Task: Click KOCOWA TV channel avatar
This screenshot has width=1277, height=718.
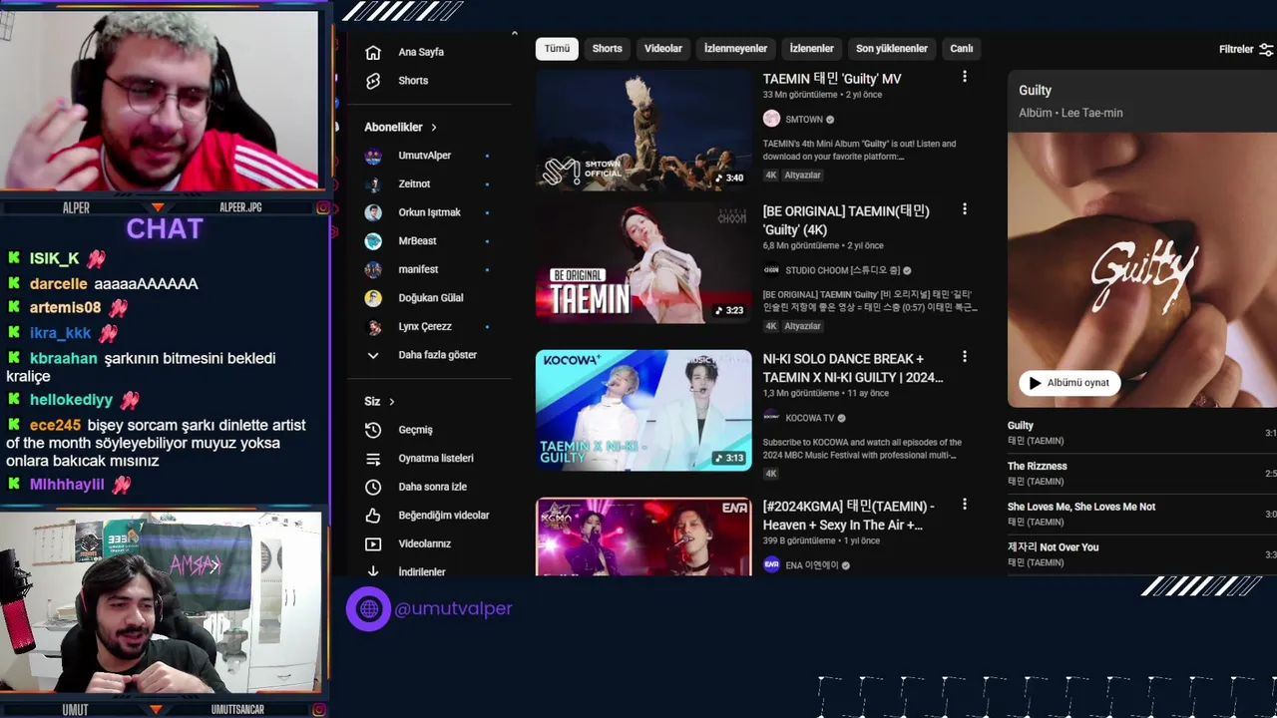Action: click(x=771, y=418)
